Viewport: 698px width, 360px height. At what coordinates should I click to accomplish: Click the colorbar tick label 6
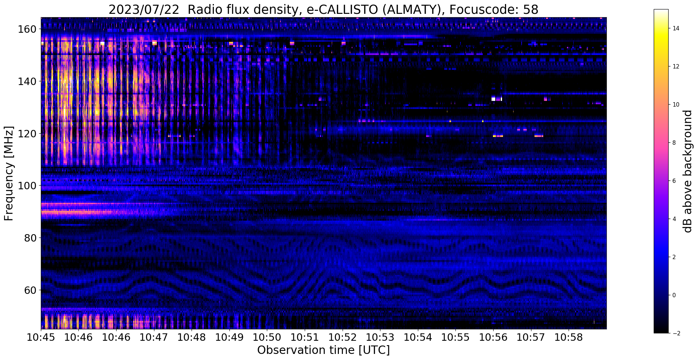(674, 181)
